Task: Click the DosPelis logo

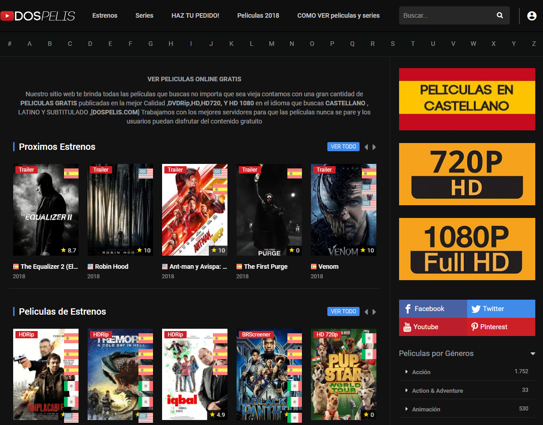Action: pos(38,16)
